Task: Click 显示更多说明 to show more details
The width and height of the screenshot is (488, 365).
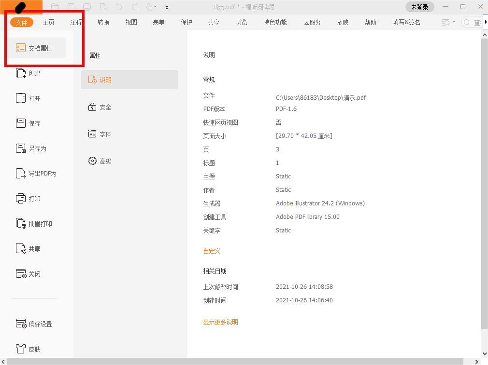Action: (220, 322)
